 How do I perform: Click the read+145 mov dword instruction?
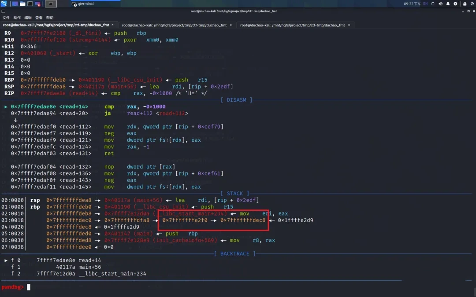106,187
